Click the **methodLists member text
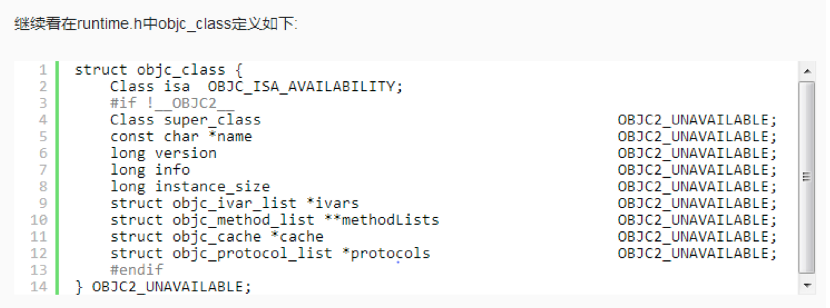Image resolution: width=830 pixels, height=308 pixels. click(x=381, y=220)
